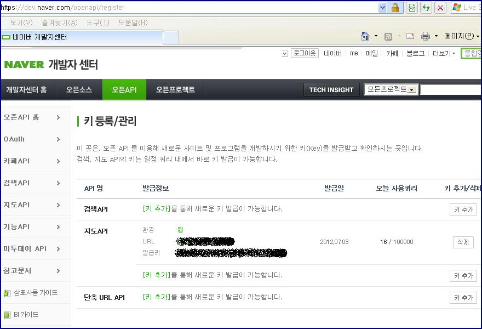Open the 도구(T) menu
Image resolution: width=482 pixels, height=329 pixels.
97,22
